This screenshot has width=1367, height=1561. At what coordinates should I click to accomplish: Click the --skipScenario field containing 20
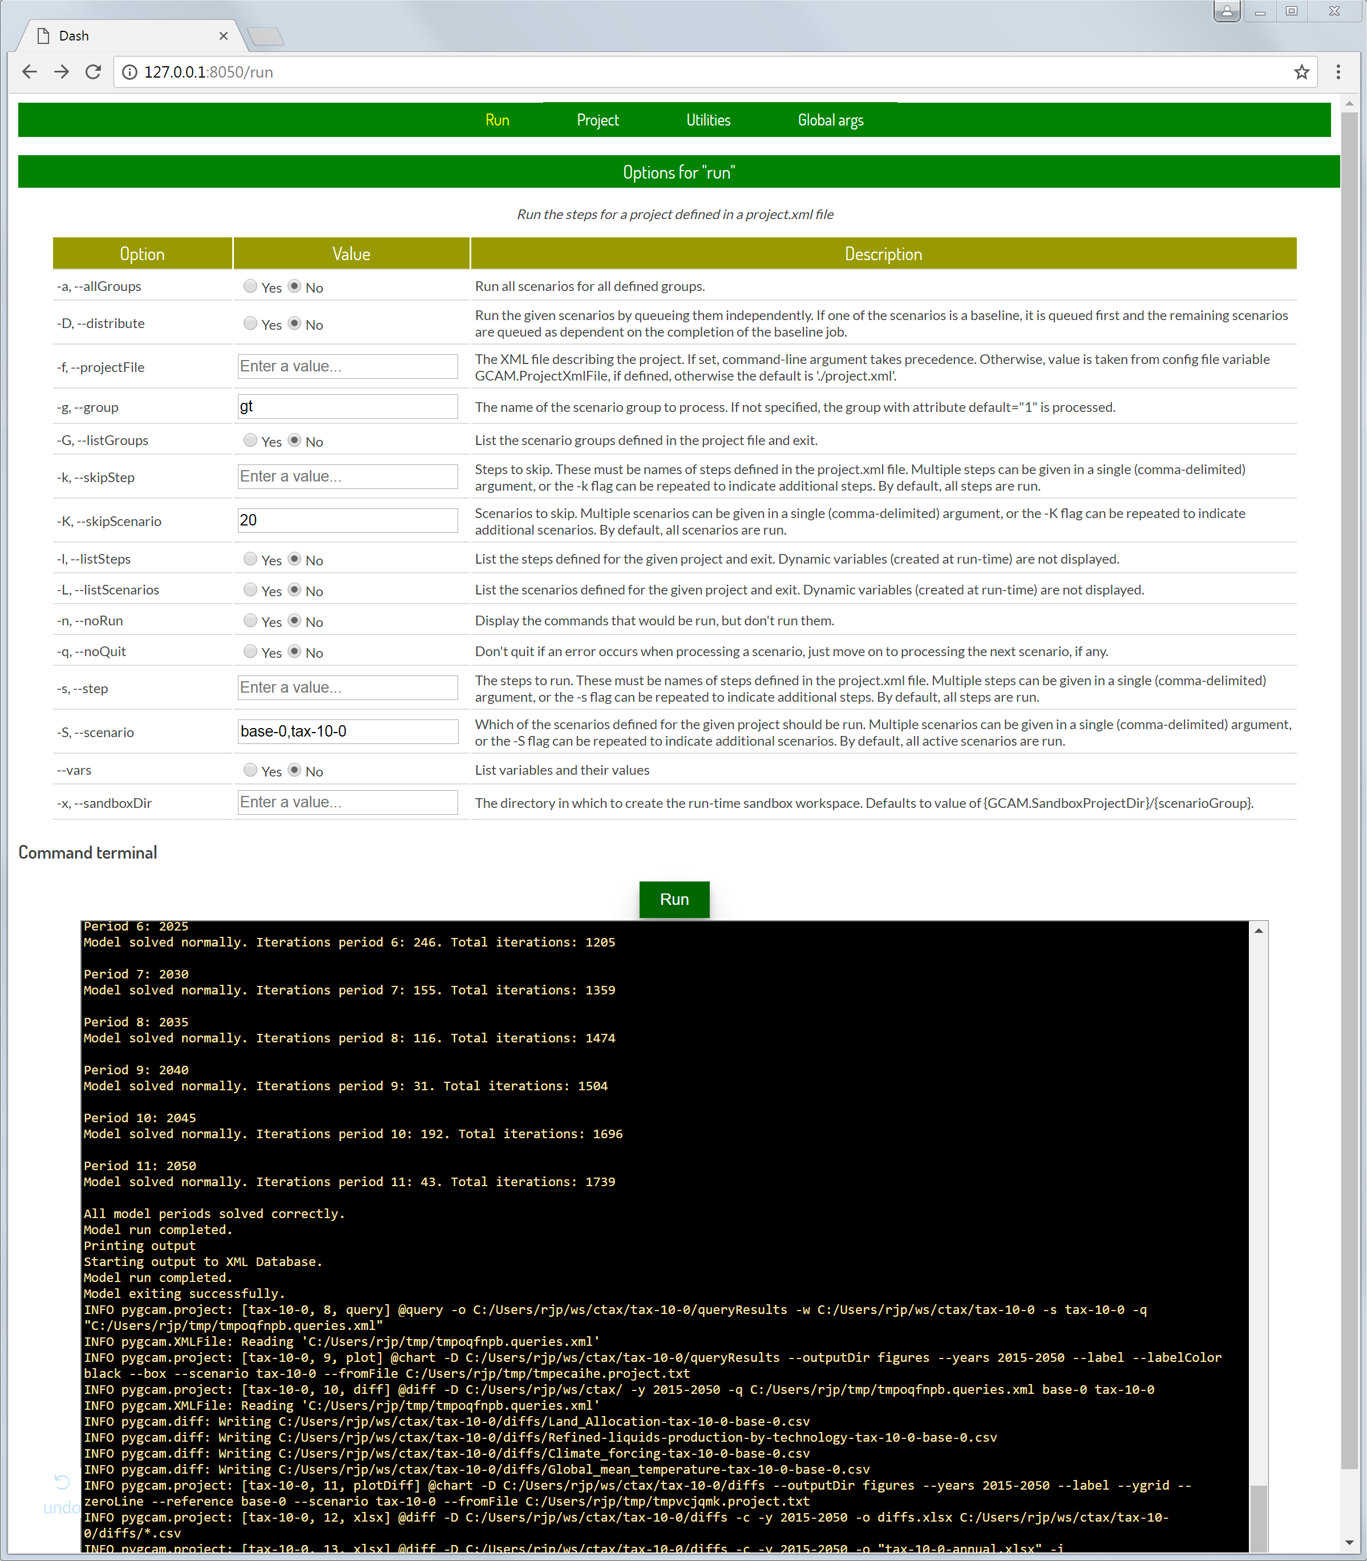[348, 520]
